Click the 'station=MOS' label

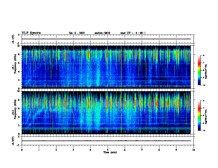[x=102, y=33]
